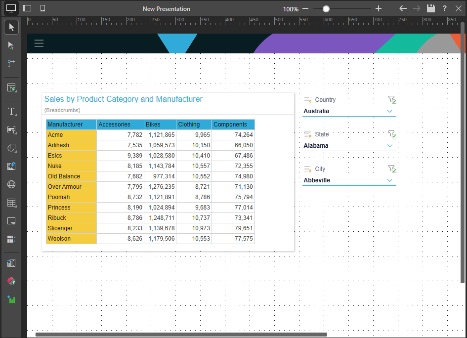467x338 pixels.
Task: Select the container panel tool
Action: (11, 221)
